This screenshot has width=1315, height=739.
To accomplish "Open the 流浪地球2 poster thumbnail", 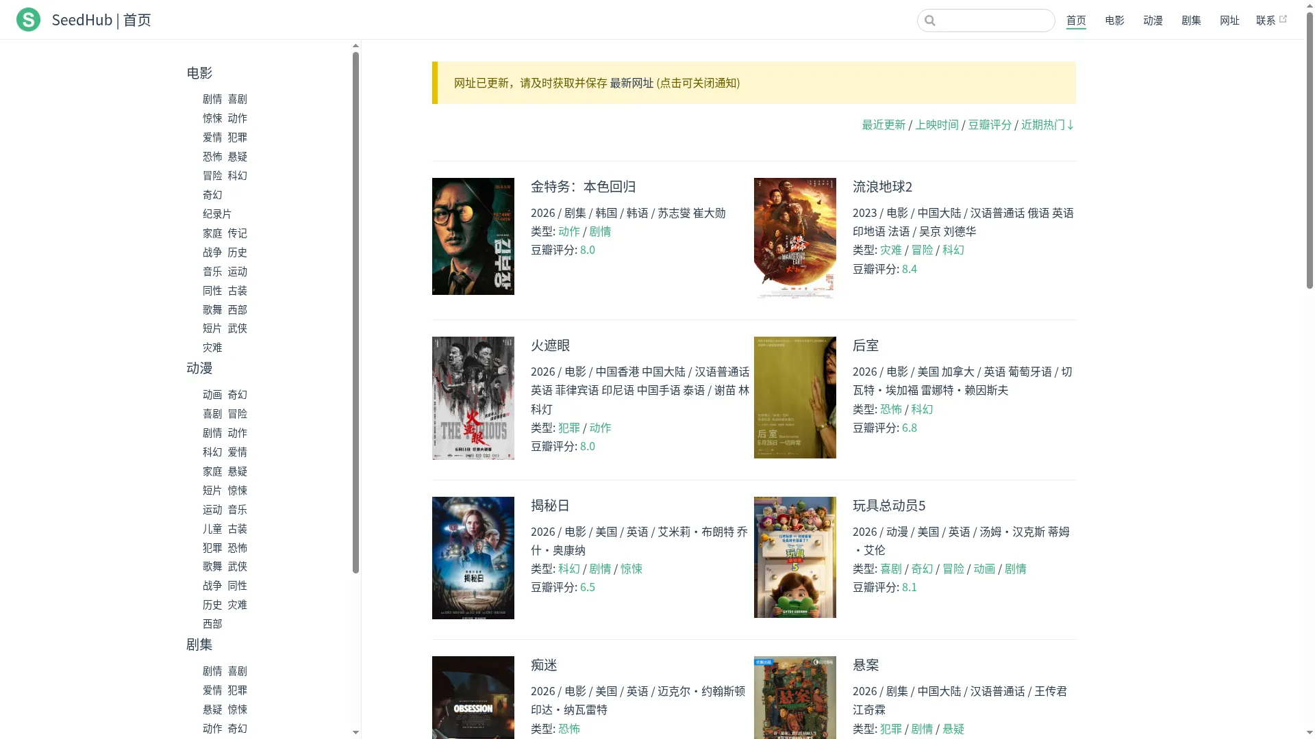I will click(794, 238).
